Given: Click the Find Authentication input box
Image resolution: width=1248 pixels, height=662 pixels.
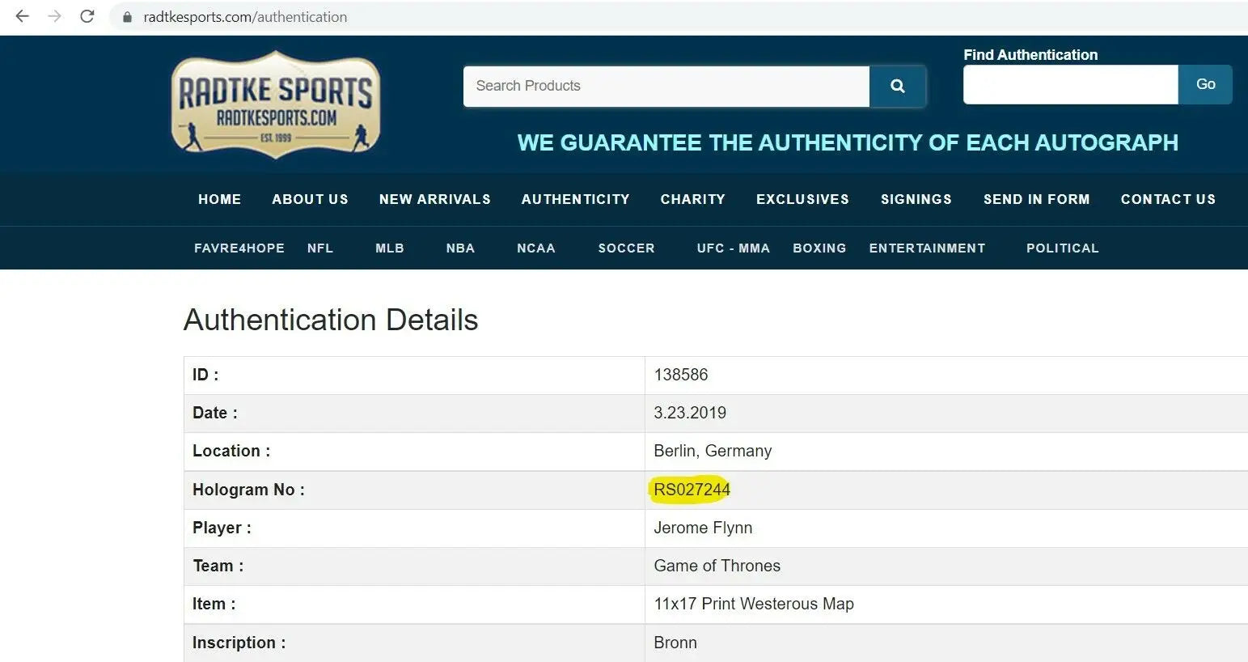Looking at the screenshot, I should [x=1070, y=84].
